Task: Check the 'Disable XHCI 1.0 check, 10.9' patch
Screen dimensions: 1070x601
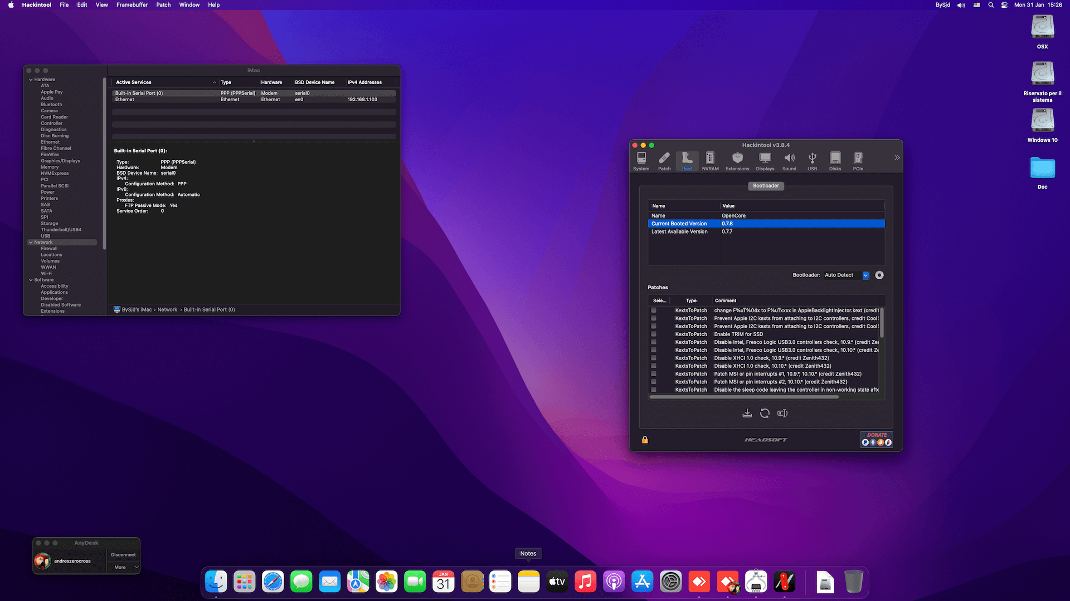Action: pyautogui.click(x=654, y=358)
